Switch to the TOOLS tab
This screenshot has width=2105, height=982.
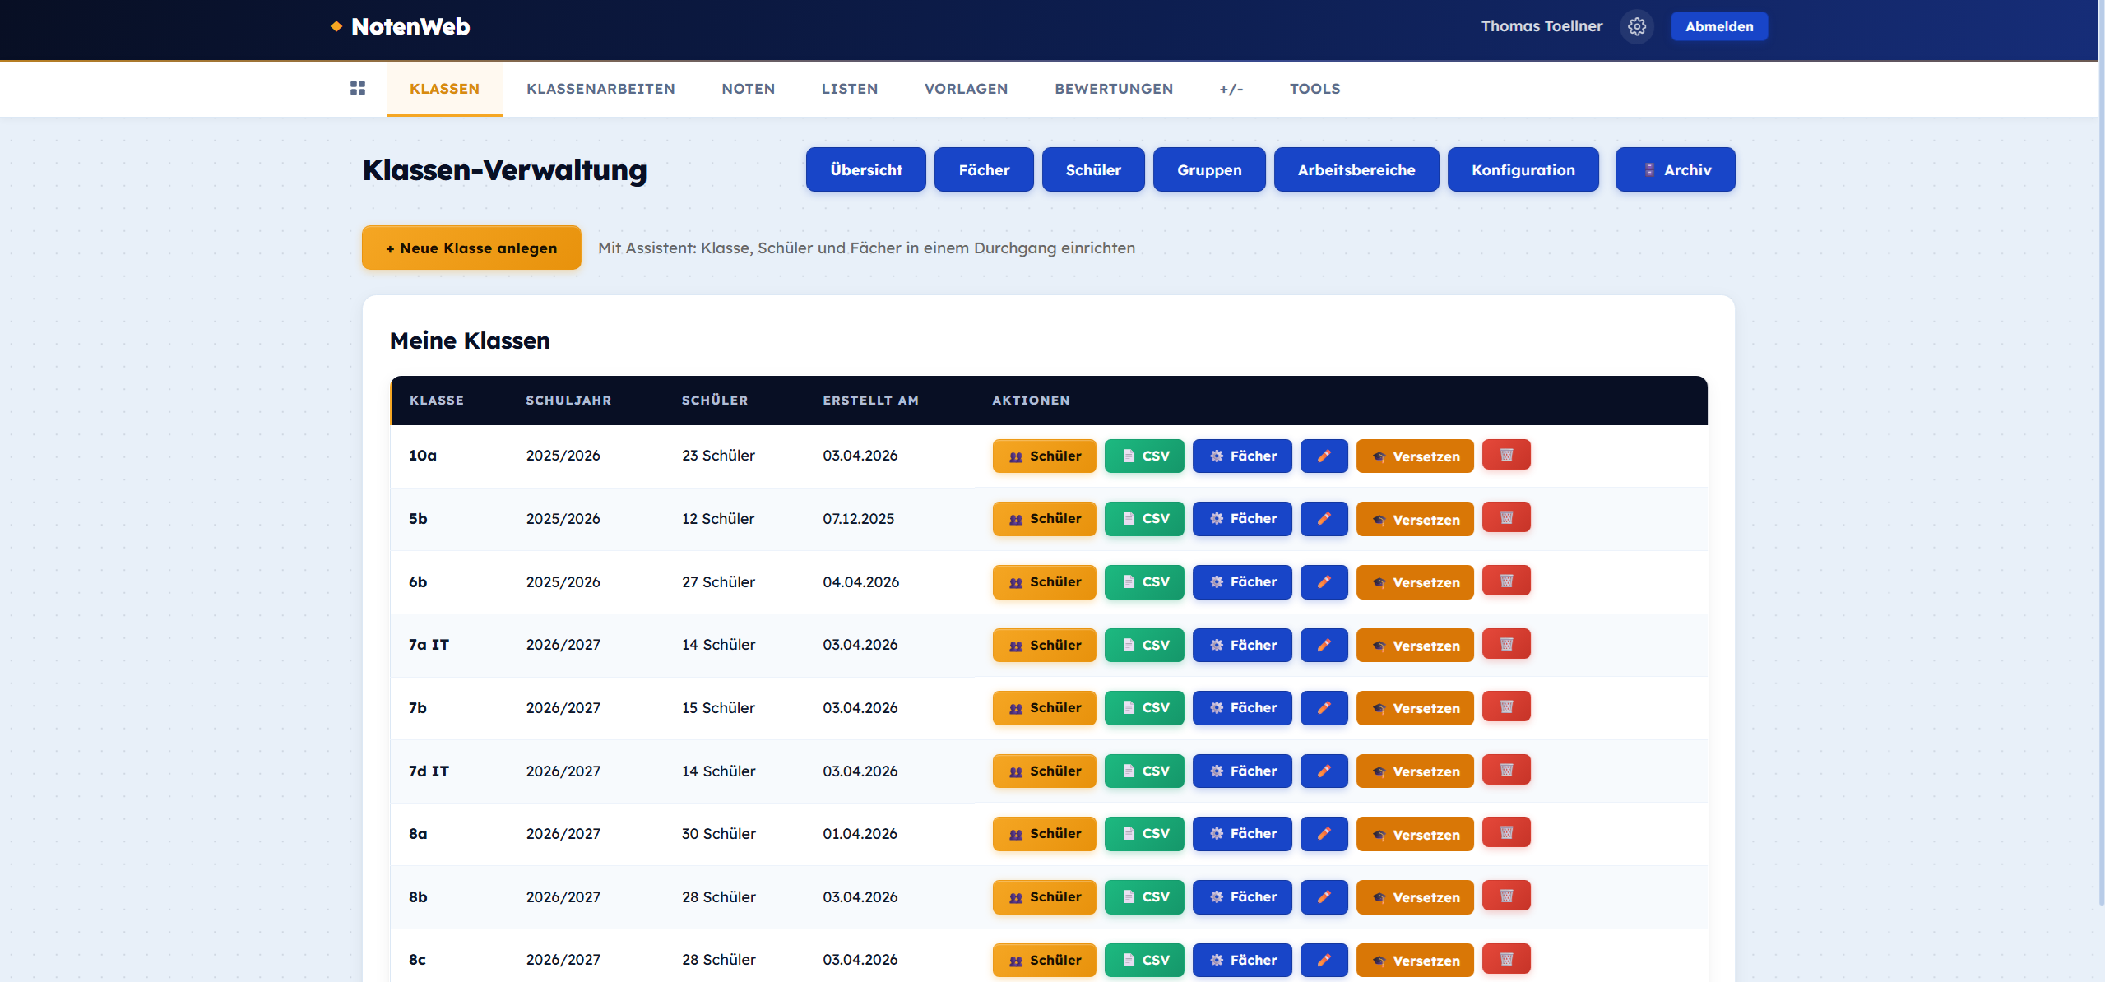pos(1314,88)
